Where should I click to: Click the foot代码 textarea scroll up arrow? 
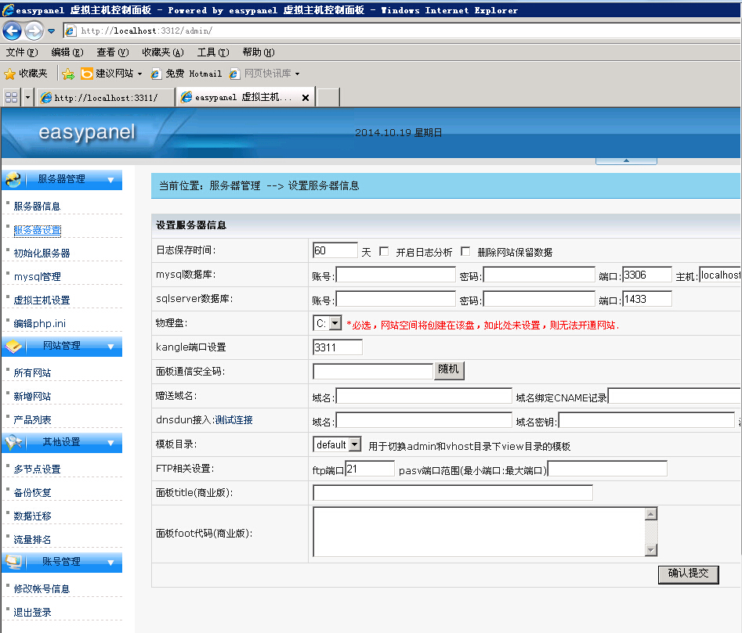(x=651, y=514)
